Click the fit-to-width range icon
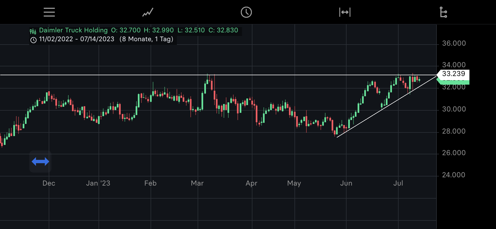Viewport: 496px width, 229px height. pos(345,12)
